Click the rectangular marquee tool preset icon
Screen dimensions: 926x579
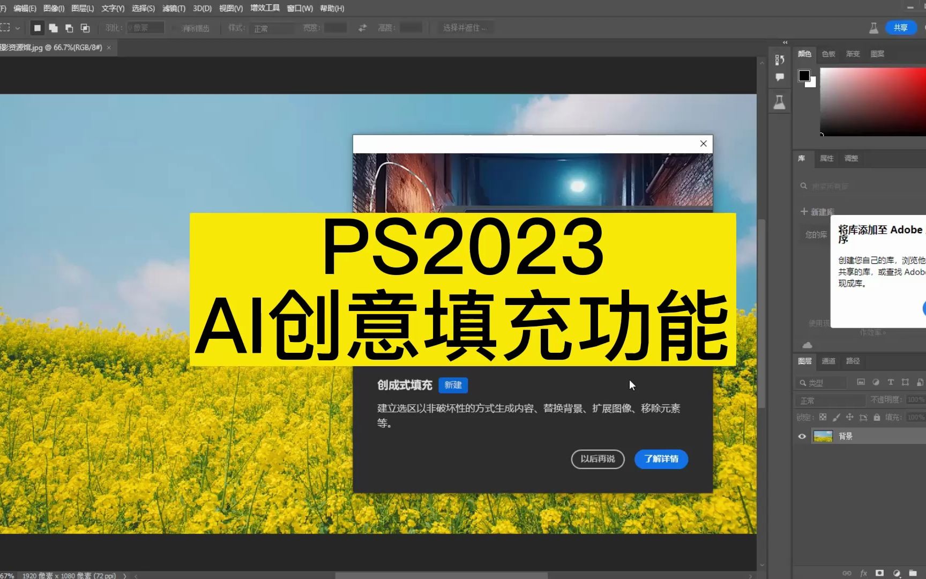coord(5,28)
